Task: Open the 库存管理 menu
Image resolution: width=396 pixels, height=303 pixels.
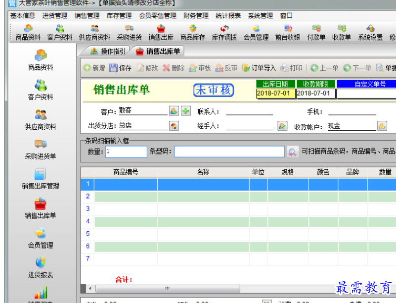Action: pyautogui.click(x=119, y=16)
